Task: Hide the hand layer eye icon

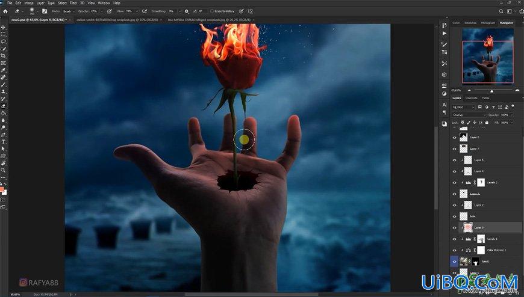Action: tap(454, 262)
